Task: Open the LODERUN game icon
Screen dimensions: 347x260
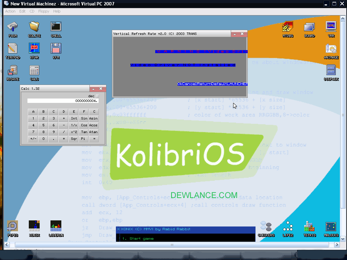Action: point(56,229)
